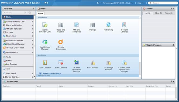Viewport: 179px width, 102px height.
Task: Open vRealize Orchestrator icon in Inventories
Action: [x=61, y=42]
